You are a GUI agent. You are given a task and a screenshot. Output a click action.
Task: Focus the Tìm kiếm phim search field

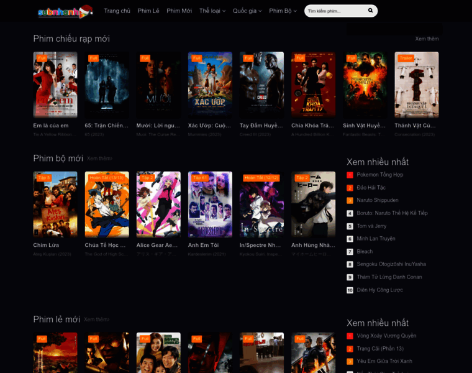click(x=335, y=11)
